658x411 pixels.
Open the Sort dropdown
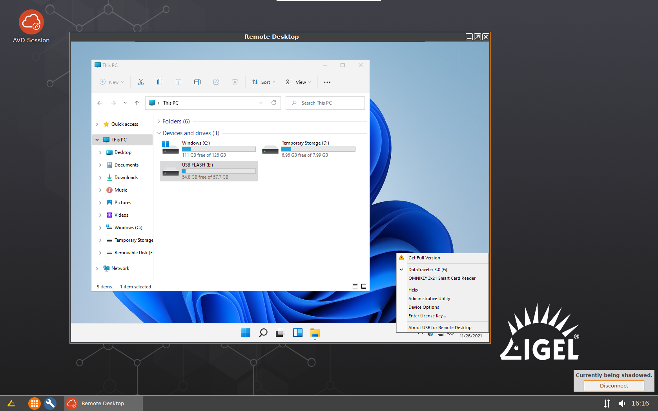pos(264,82)
